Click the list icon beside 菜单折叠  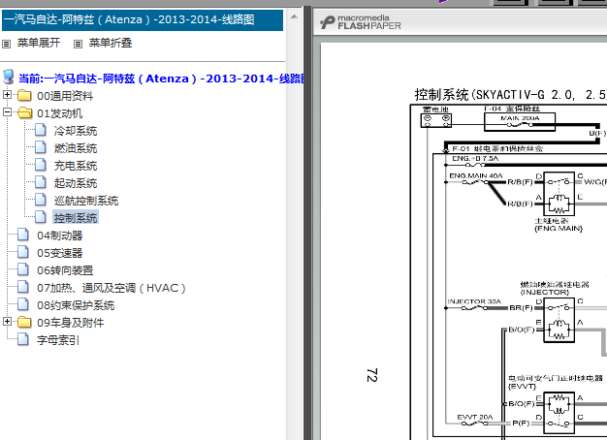click(x=78, y=45)
